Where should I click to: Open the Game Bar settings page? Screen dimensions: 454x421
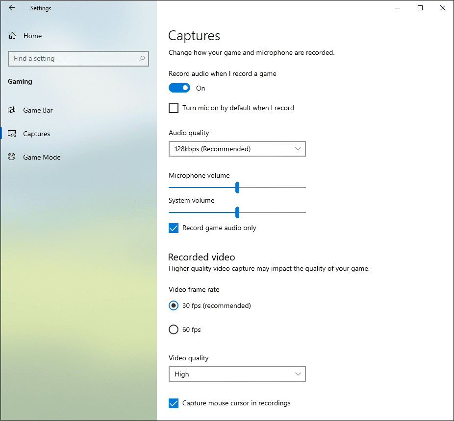tap(38, 110)
